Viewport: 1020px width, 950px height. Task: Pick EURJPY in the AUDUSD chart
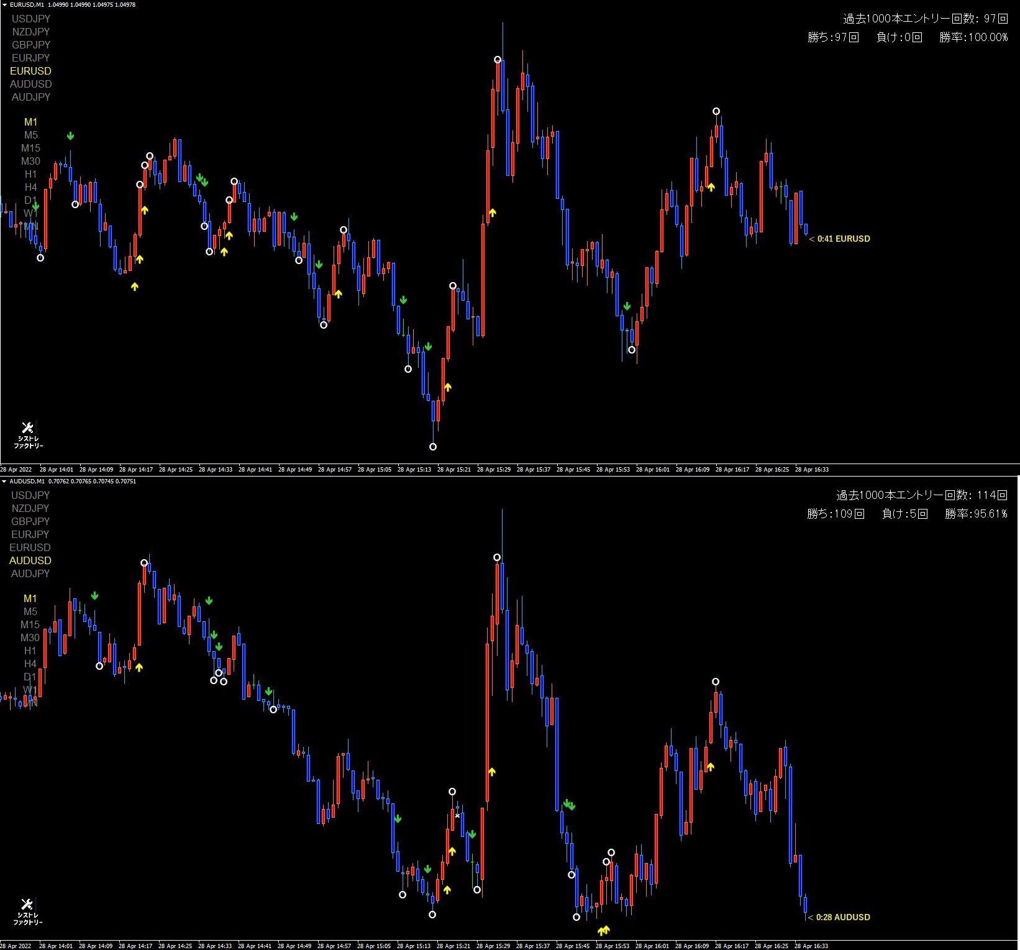[30, 534]
